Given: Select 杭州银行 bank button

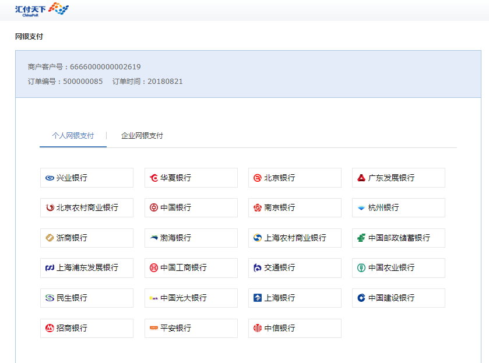Looking at the screenshot, I should click(398, 207).
